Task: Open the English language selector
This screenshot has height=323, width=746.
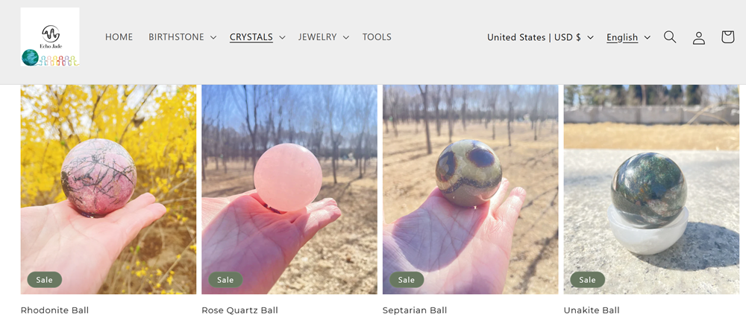Action: click(628, 37)
